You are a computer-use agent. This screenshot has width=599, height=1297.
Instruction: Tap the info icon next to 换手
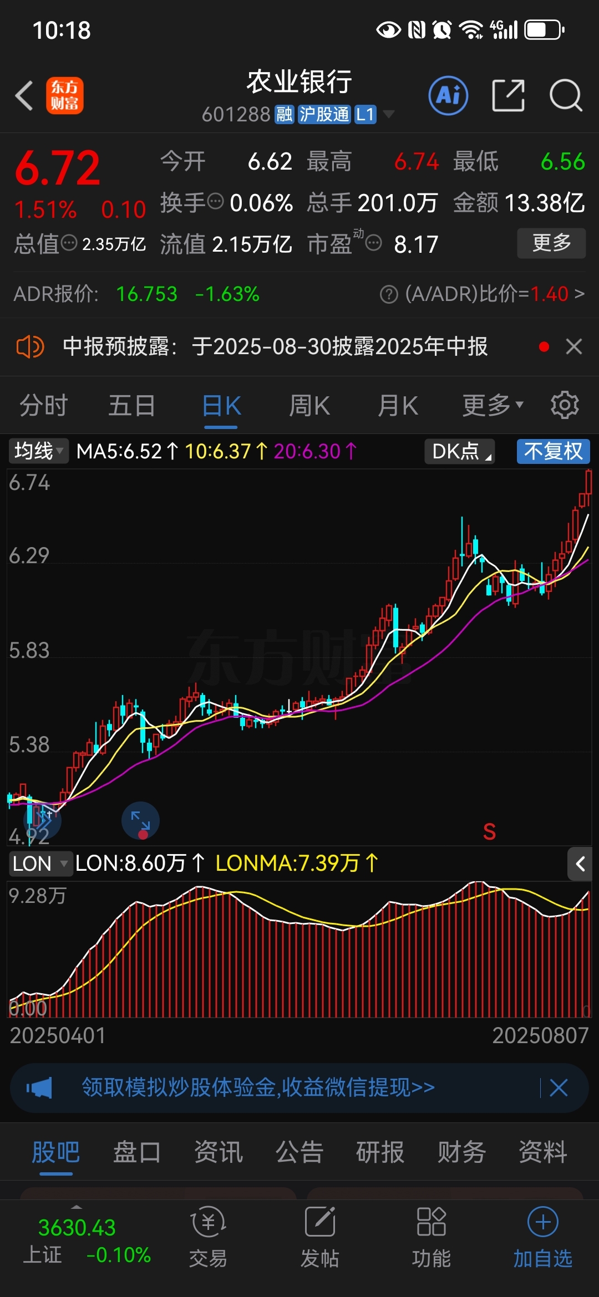(215, 201)
